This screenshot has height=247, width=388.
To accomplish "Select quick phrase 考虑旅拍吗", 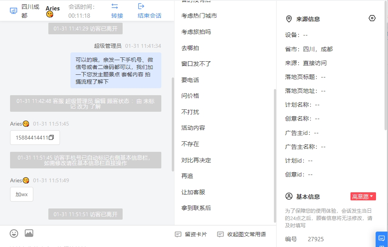I will (196, 32).
